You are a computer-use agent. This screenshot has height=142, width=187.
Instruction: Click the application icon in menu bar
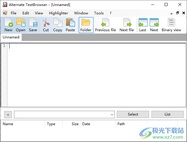[5, 13]
